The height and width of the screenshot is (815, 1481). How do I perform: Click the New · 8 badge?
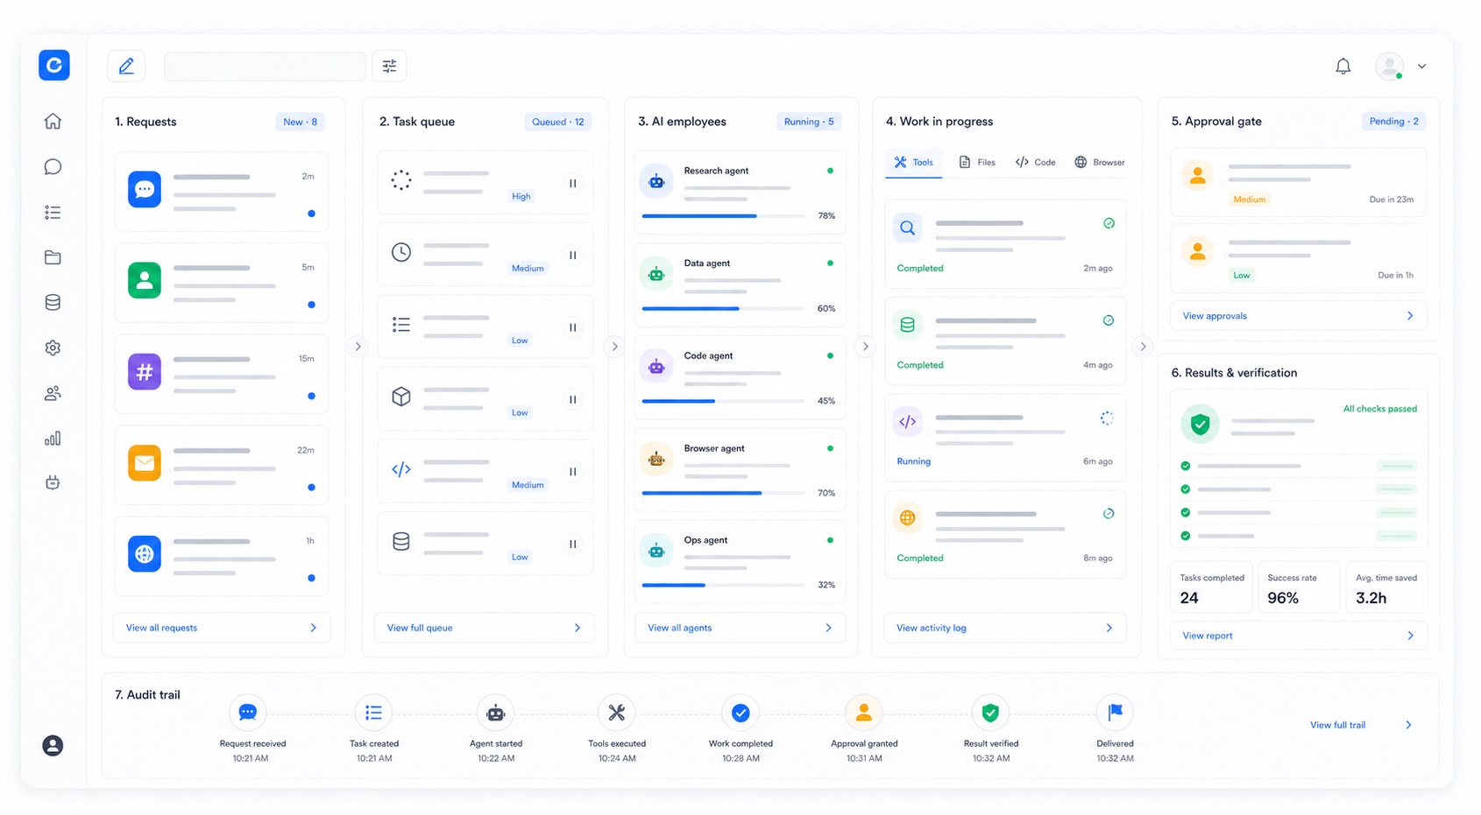301,122
